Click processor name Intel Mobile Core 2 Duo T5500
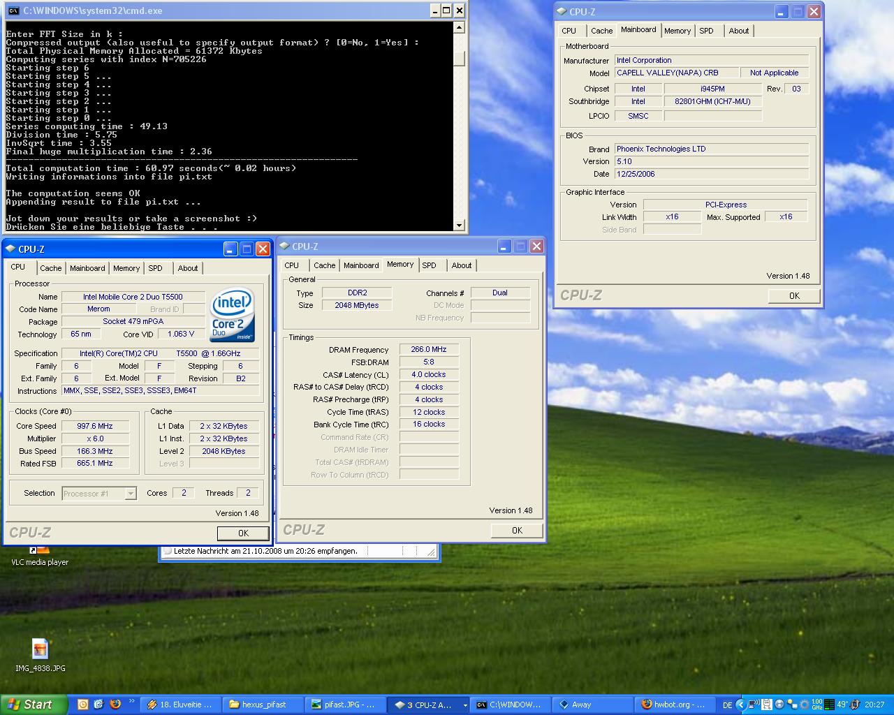The image size is (894, 715). (133, 297)
